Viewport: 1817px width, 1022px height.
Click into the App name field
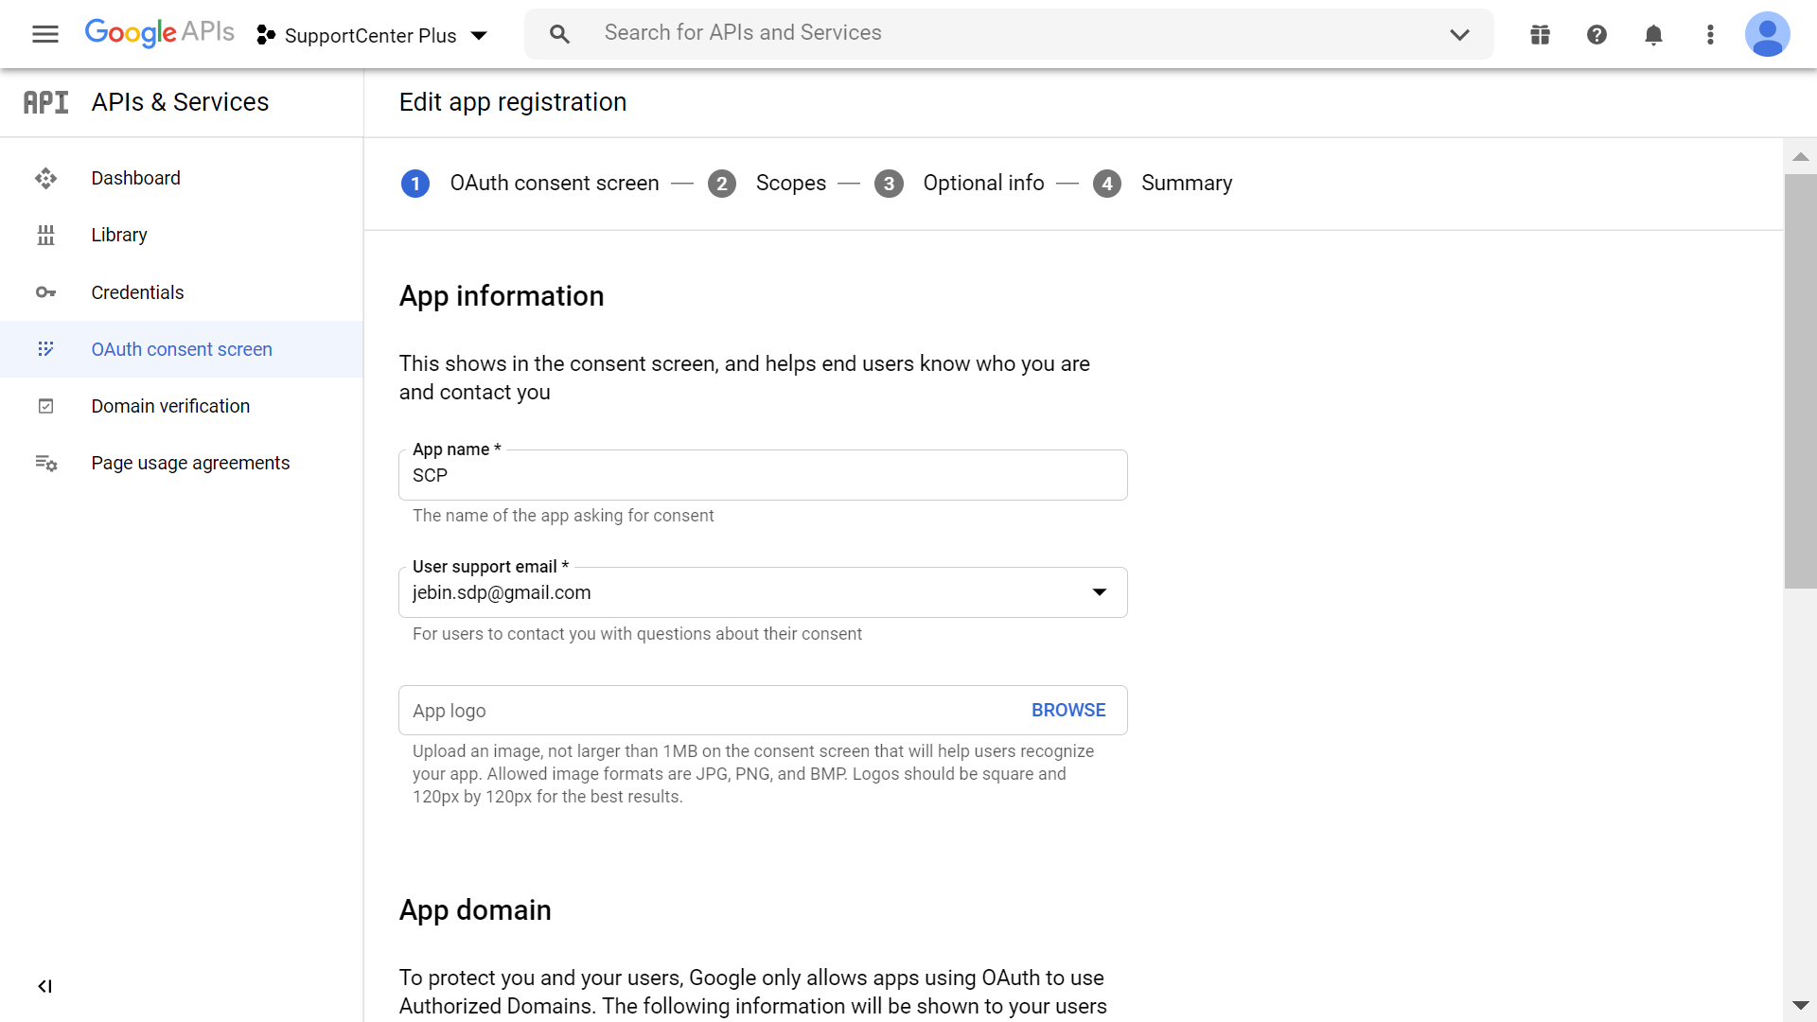click(762, 476)
